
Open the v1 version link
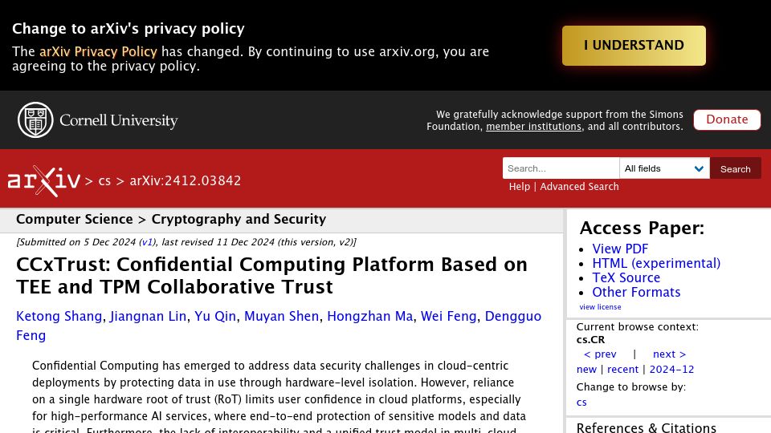coord(147,242)
